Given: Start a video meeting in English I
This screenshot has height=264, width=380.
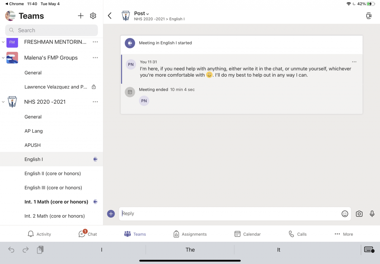Looking at the screenshot, I should click(x=369, y=16).
